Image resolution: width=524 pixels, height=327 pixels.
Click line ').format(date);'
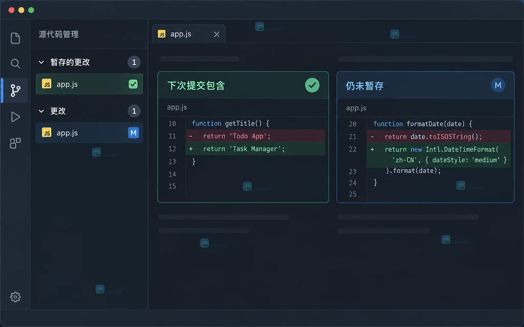pos(413,171)
